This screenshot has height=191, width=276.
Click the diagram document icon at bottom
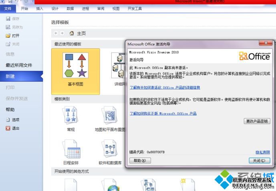(148, 185)
